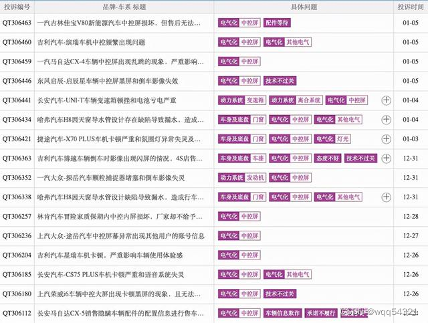
Task: Click date 12-28 in row QT306257
Action: pos(411,217)
